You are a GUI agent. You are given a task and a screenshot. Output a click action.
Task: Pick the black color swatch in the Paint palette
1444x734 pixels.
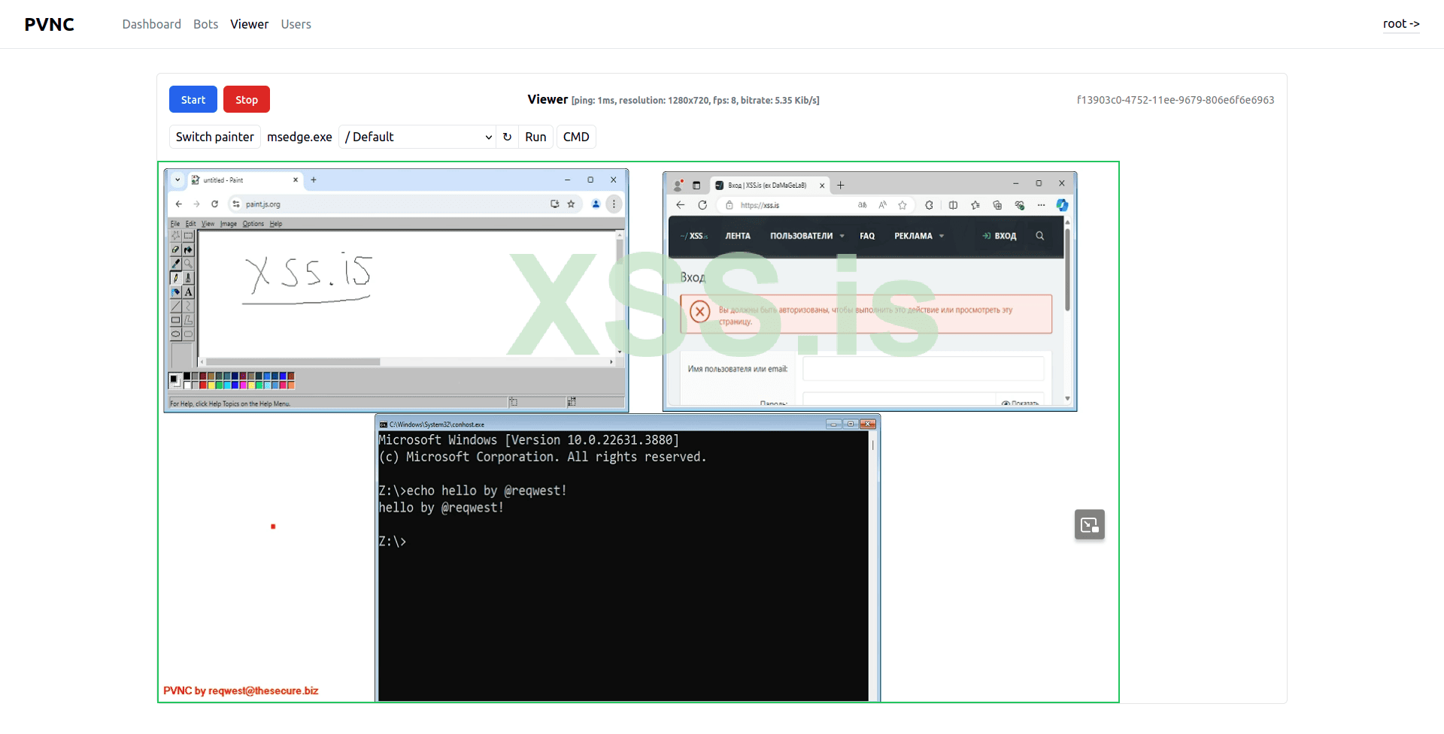pos(187,376)
